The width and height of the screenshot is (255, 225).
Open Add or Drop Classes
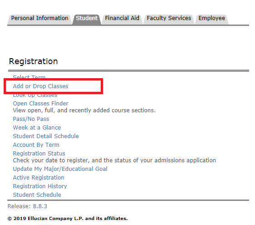(40, 86)
